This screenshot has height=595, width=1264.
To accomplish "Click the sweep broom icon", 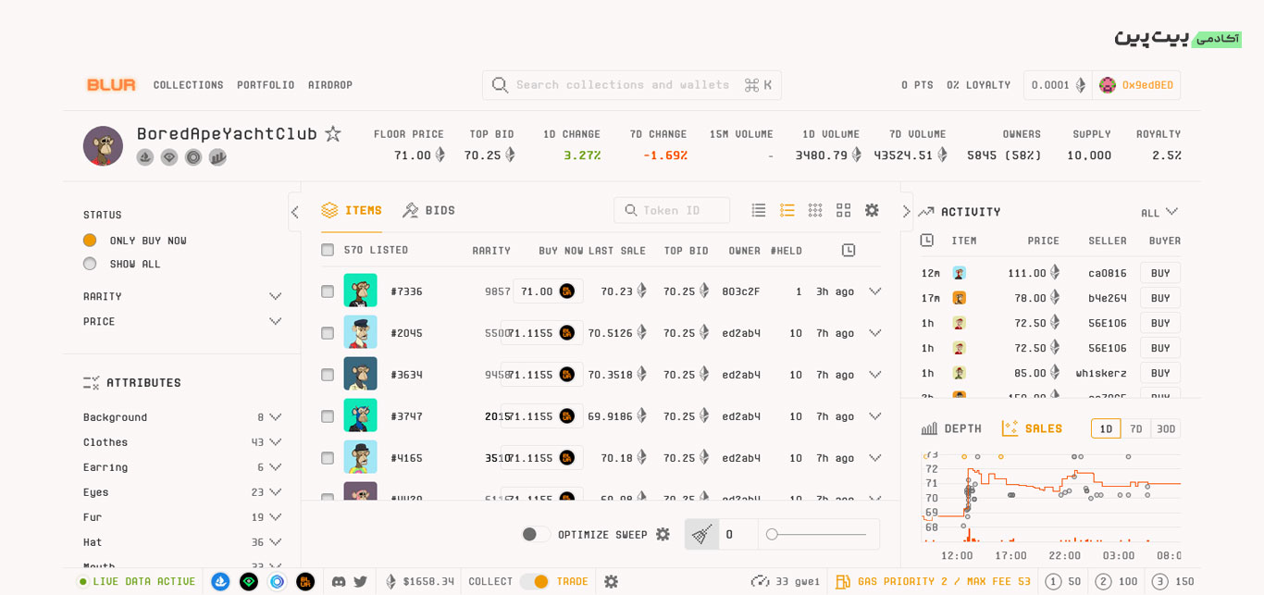I will click(702, 534).
